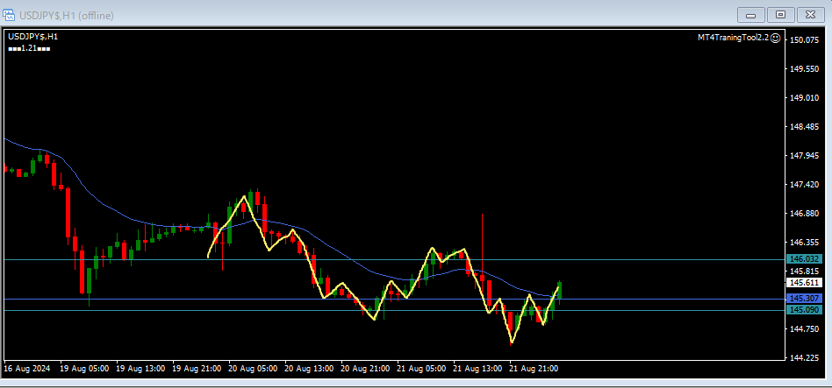Image resolution: width=832 pixels, height=388 pixels.
Task: Click the 1.21 indicator text
Action: point(28,47)
